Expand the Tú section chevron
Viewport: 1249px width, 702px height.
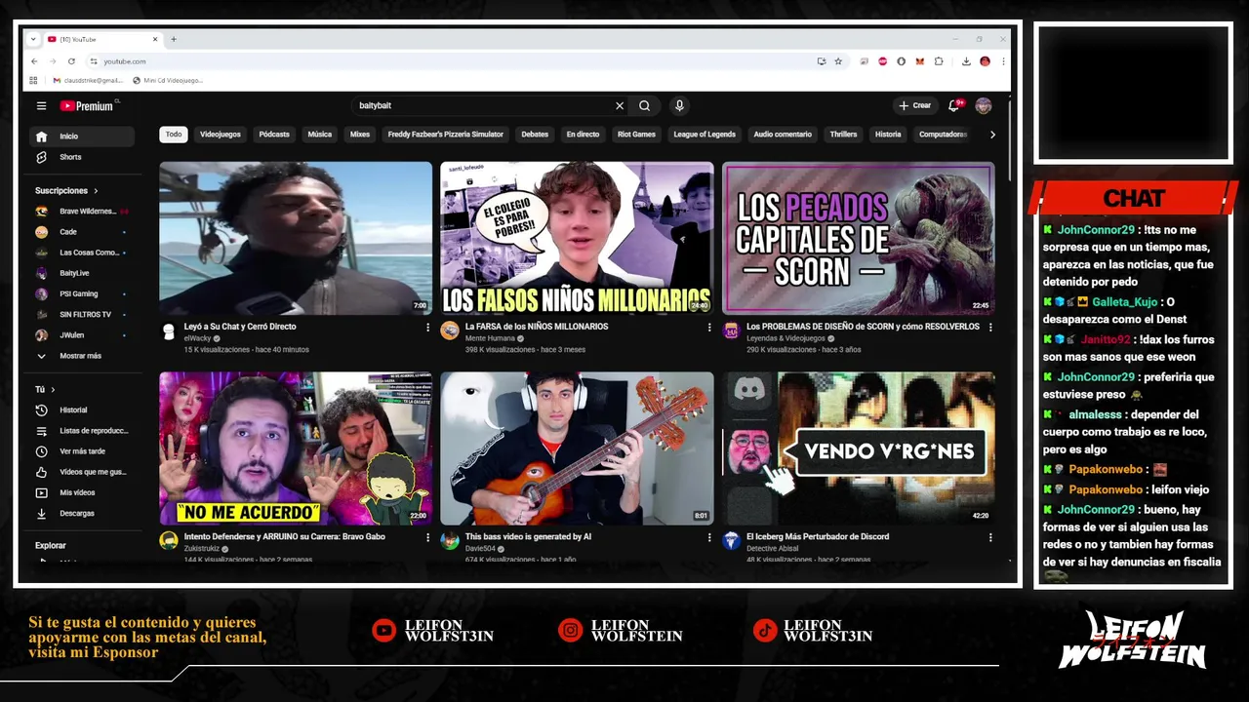click(x=53, y=390)
